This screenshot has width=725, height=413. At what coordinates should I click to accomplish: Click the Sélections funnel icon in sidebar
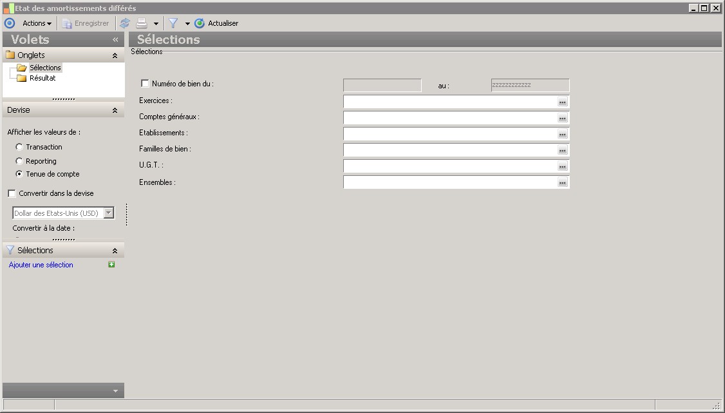[10, 250]
